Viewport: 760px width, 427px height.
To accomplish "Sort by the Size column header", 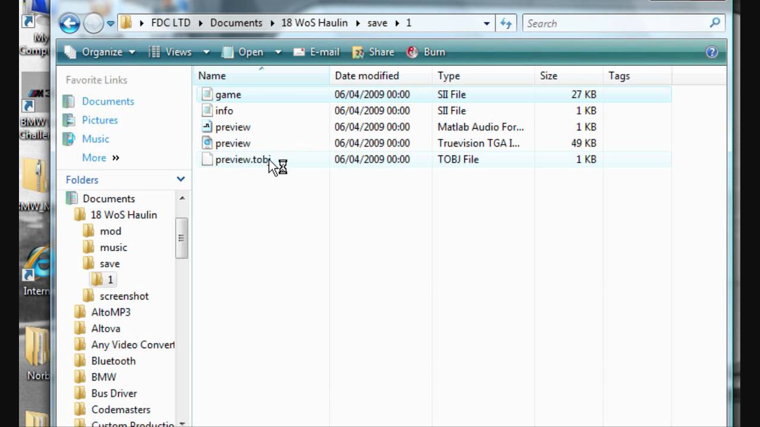I will click(x=569, y=76).
